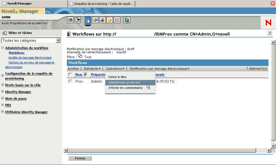The width and height of the screenshot is (276, 165).
Task: Expand the PBX node
Action: (x=2, y=105)
